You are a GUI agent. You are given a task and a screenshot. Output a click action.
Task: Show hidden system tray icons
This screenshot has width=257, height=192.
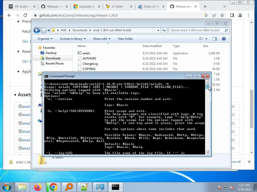pyautogui.click(x=213, y=187)
